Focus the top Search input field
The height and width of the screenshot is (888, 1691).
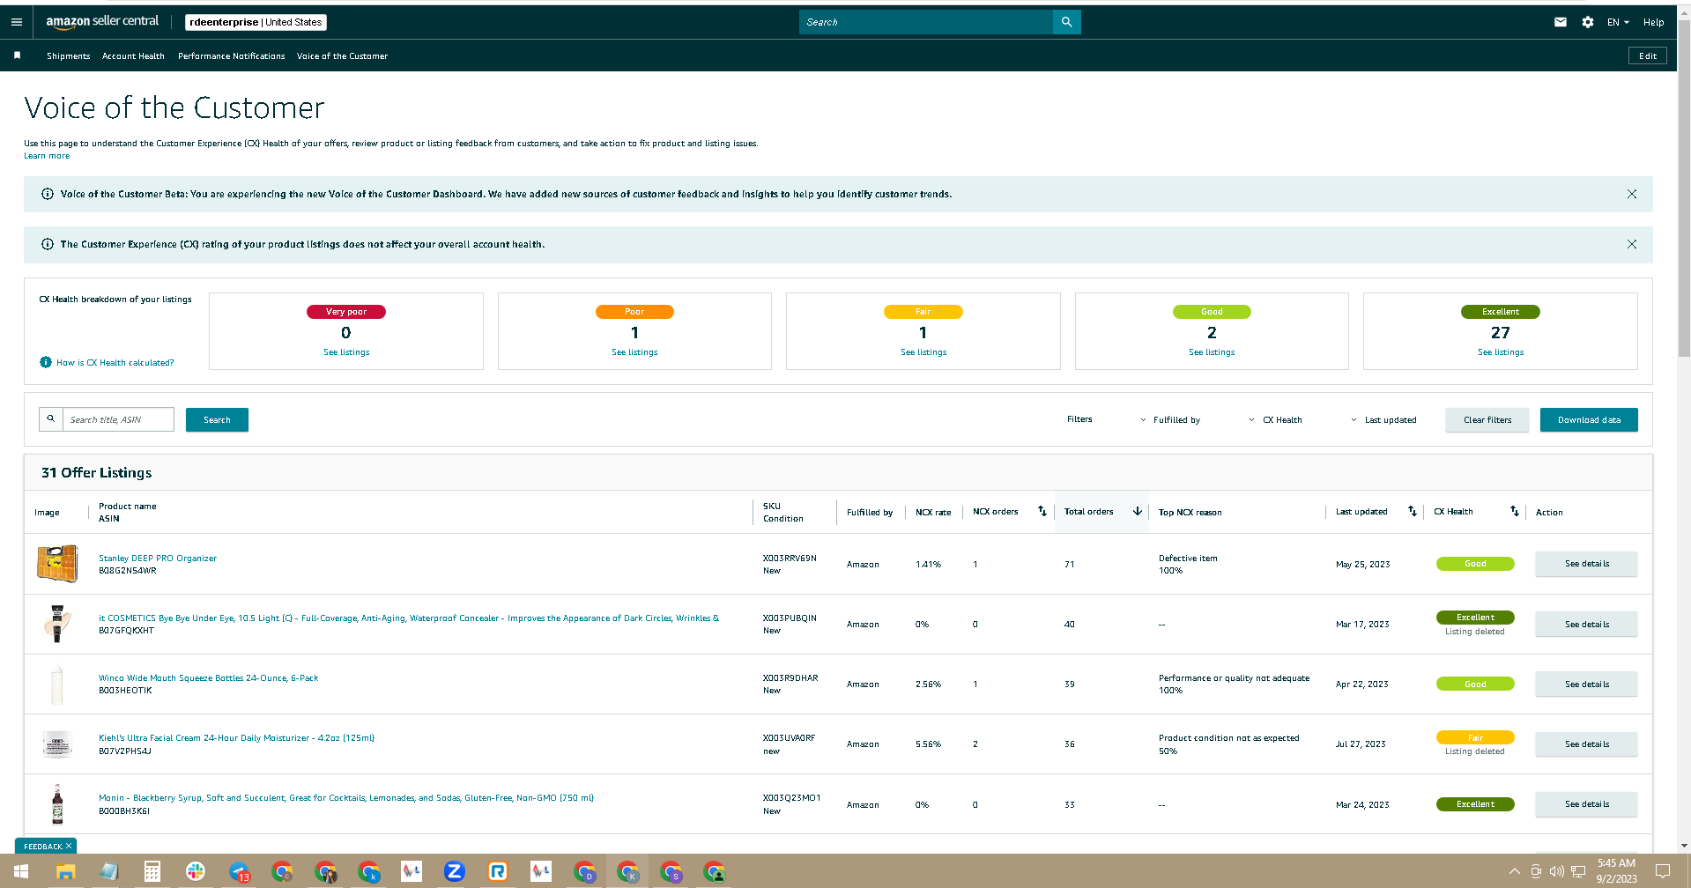[926, 22]
